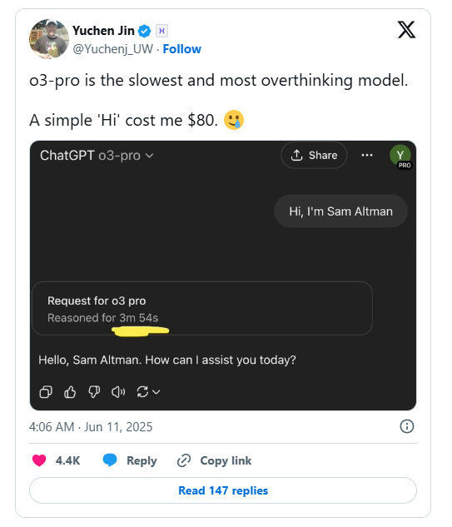
Task: Click the affiliate badge beside the verified checkmark
Action: [x=161, y=31]
